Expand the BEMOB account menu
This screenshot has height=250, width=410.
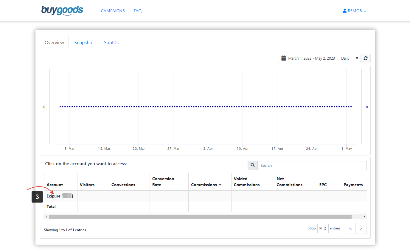pyautogui.click(x=355, y=10)
